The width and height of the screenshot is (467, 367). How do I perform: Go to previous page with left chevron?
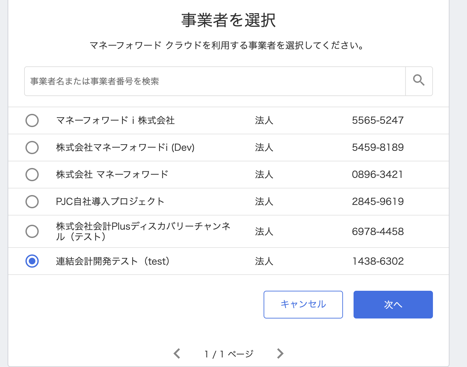[x=177, y=353]
